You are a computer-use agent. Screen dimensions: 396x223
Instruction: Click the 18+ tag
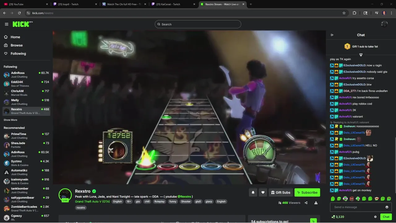tap(129, 202)
